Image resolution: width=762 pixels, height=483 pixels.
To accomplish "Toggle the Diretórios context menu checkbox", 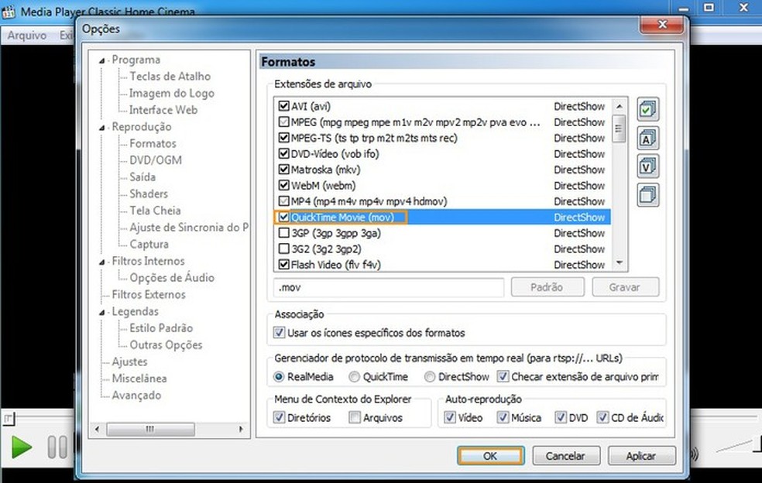I will pyautogui.click(x=279, y=417).
